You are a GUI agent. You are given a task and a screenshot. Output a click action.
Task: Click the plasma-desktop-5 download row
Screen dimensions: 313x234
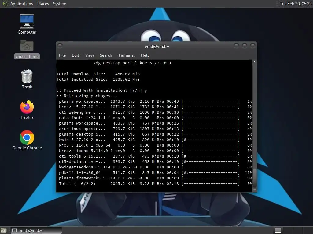[156, 134]
